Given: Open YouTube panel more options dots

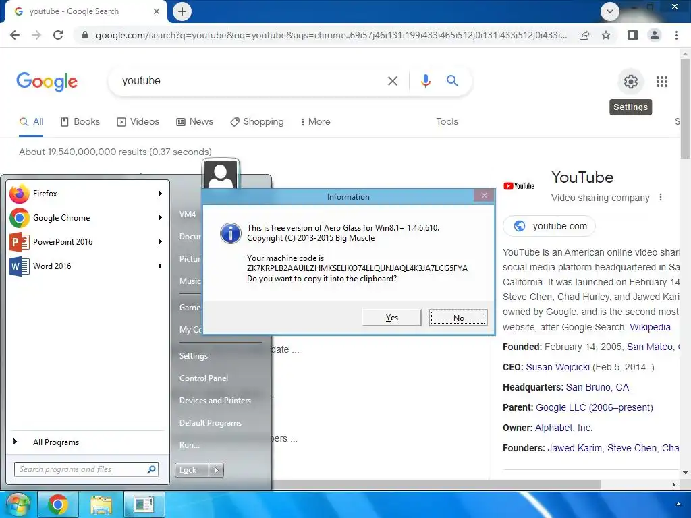Looking at the screenshot, I should (x=660, y=198).
